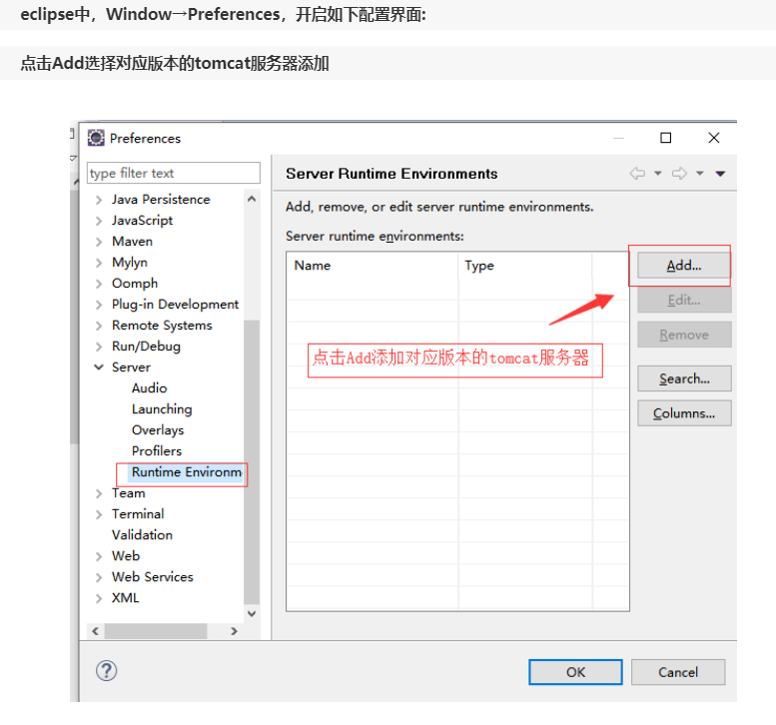Select the Web Services preferences item
Screen dimensions: 776x725
(153, 577)
